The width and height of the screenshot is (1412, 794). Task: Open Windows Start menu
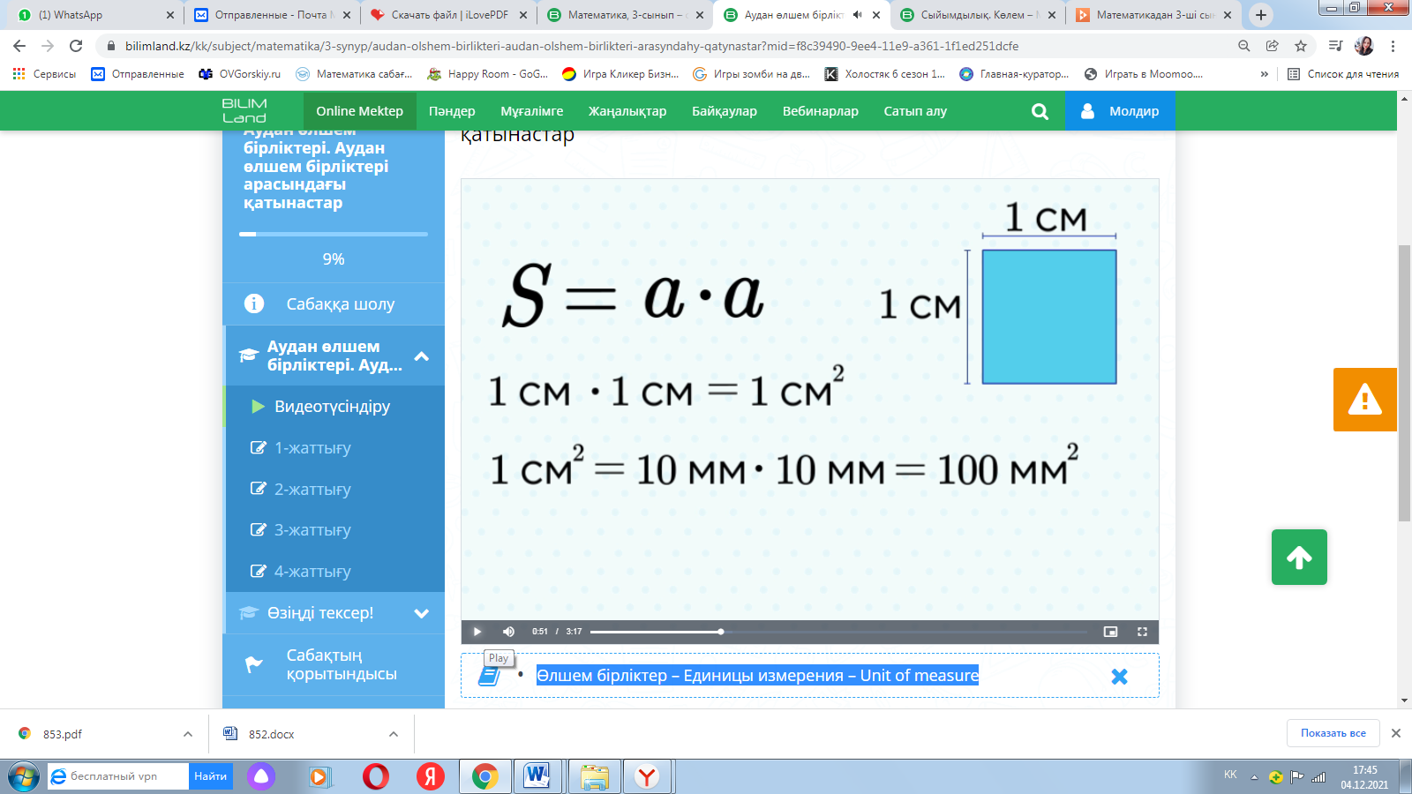coord(24,776)
